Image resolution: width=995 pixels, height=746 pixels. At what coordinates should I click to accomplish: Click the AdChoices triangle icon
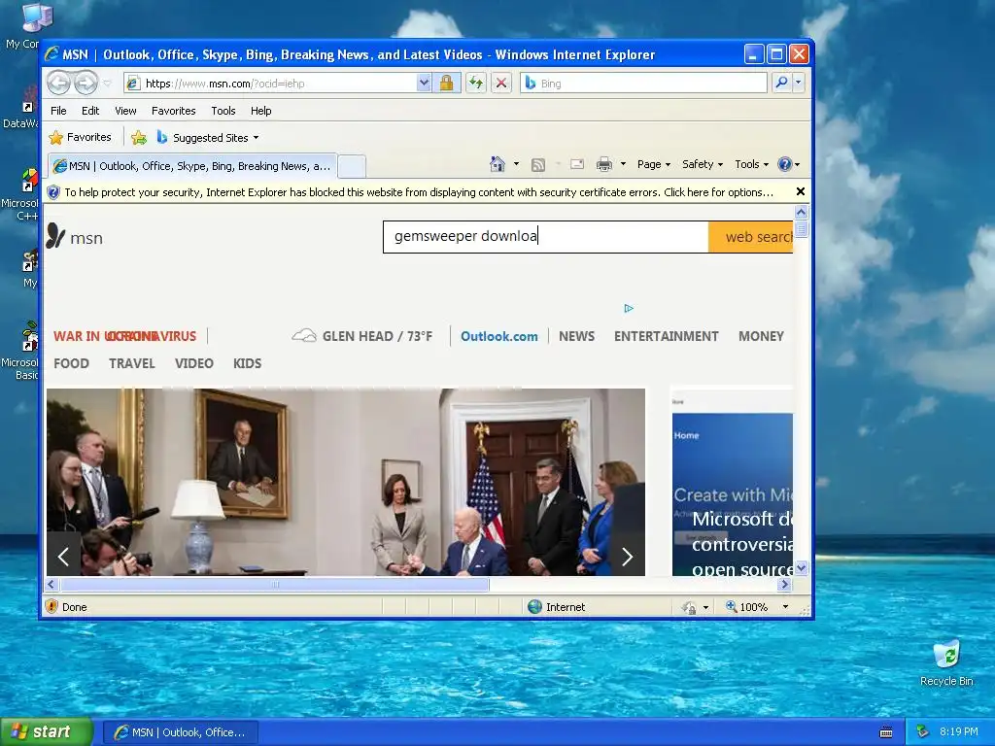point(629,308)
